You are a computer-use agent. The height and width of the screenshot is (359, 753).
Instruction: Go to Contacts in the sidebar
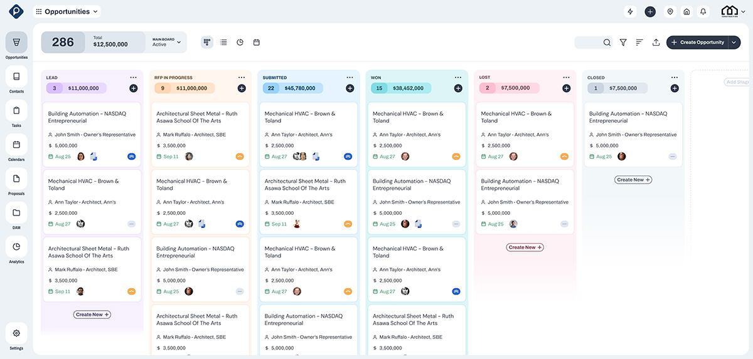pyautogui.click(x=16, y=76)
